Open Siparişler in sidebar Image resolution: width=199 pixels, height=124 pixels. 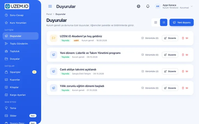click(x=20, y=72)
